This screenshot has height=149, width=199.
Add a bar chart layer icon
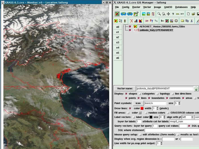point(136,21)
